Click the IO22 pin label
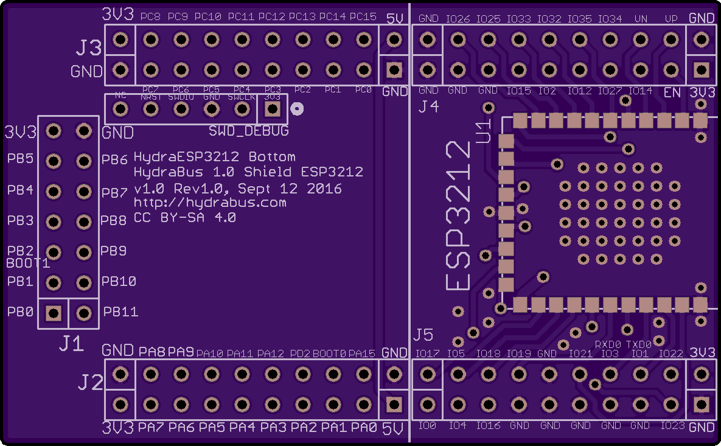 tap(671, 354)
